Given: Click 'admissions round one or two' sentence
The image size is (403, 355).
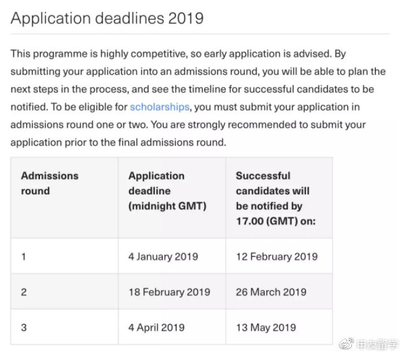Looking at the screenshot, I should 79,124.
